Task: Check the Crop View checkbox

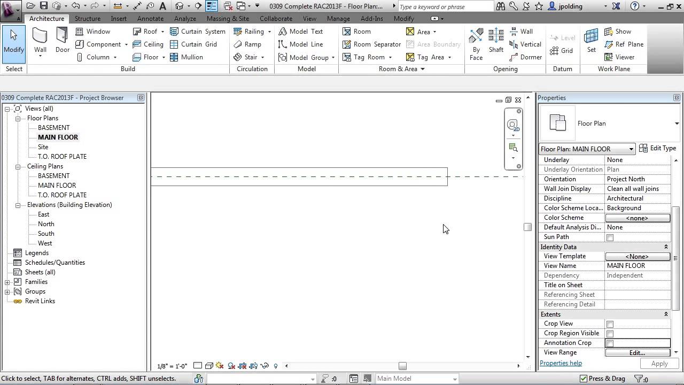Action: 610,324
